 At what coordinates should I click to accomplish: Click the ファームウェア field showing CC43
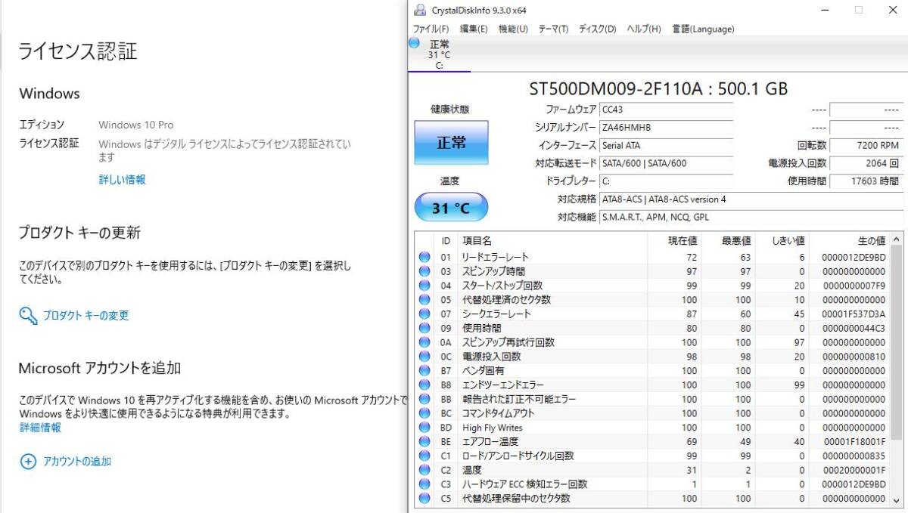(667, 110)
